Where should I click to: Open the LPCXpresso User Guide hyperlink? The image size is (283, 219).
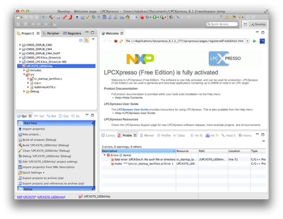[132, 109]
